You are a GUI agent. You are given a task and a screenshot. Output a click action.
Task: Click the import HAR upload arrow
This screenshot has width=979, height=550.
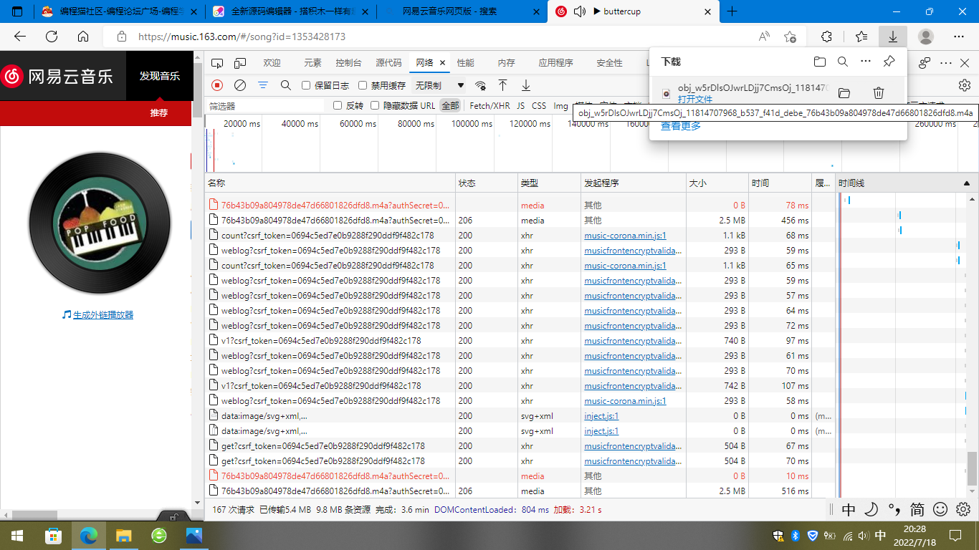click(503, 85)
